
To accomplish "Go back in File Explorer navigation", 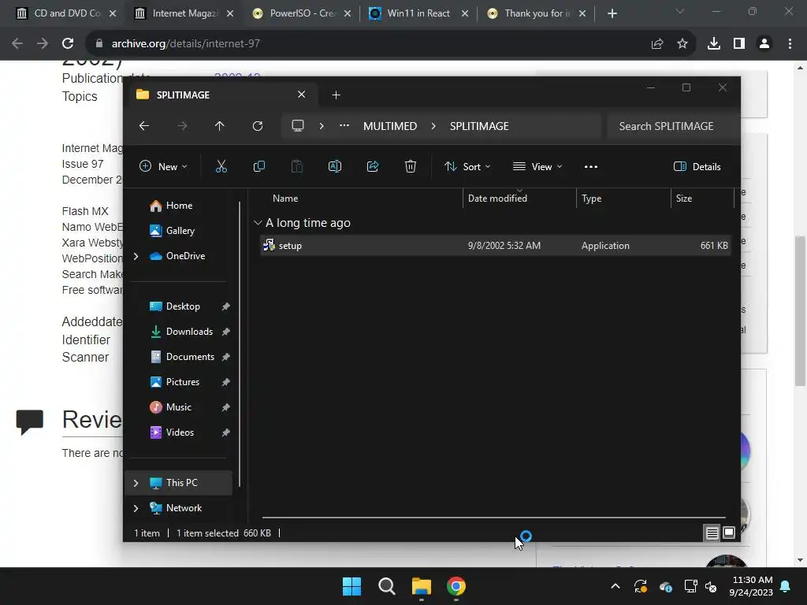I will 144,126.
